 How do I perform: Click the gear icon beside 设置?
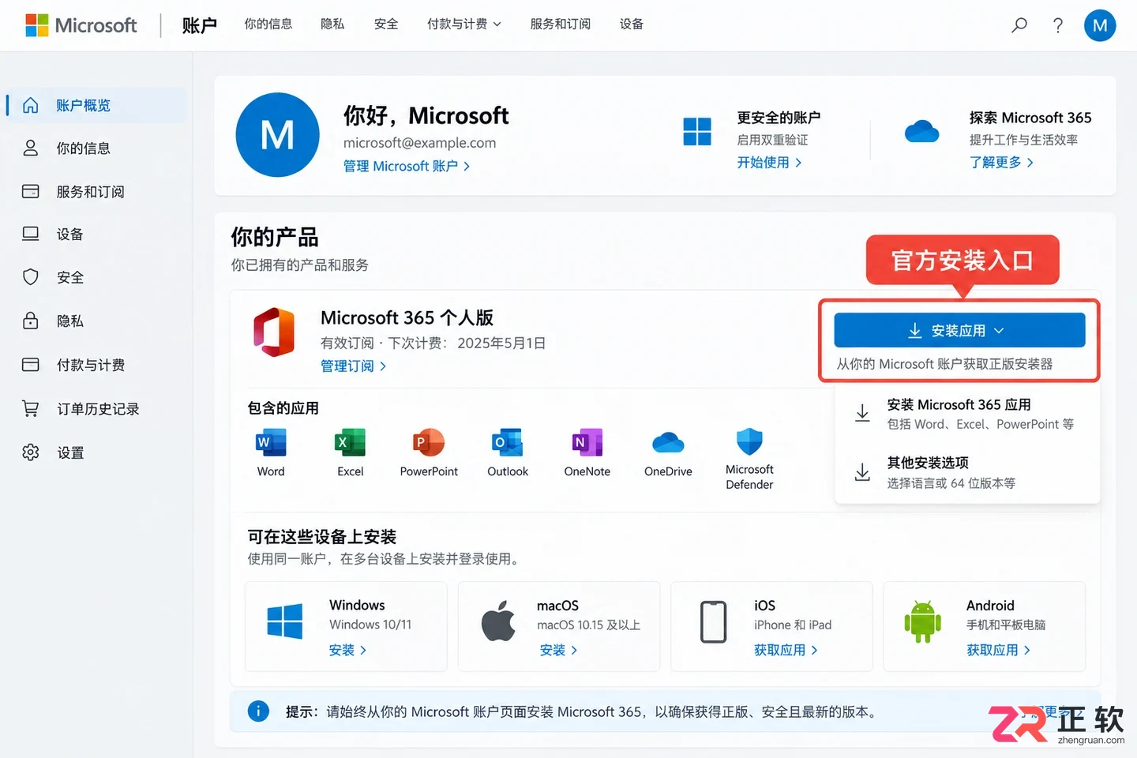click(31, 452)
